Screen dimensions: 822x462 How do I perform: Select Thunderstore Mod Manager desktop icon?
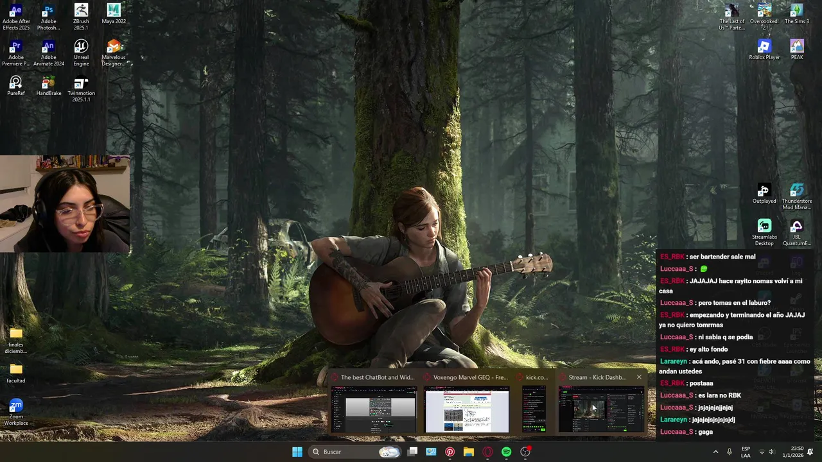click(x=797, y=197)
